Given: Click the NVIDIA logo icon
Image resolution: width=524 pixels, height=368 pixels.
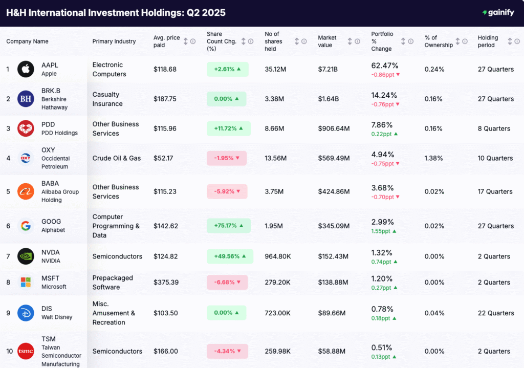Looking at the screenshot, I should pos(26,256).
